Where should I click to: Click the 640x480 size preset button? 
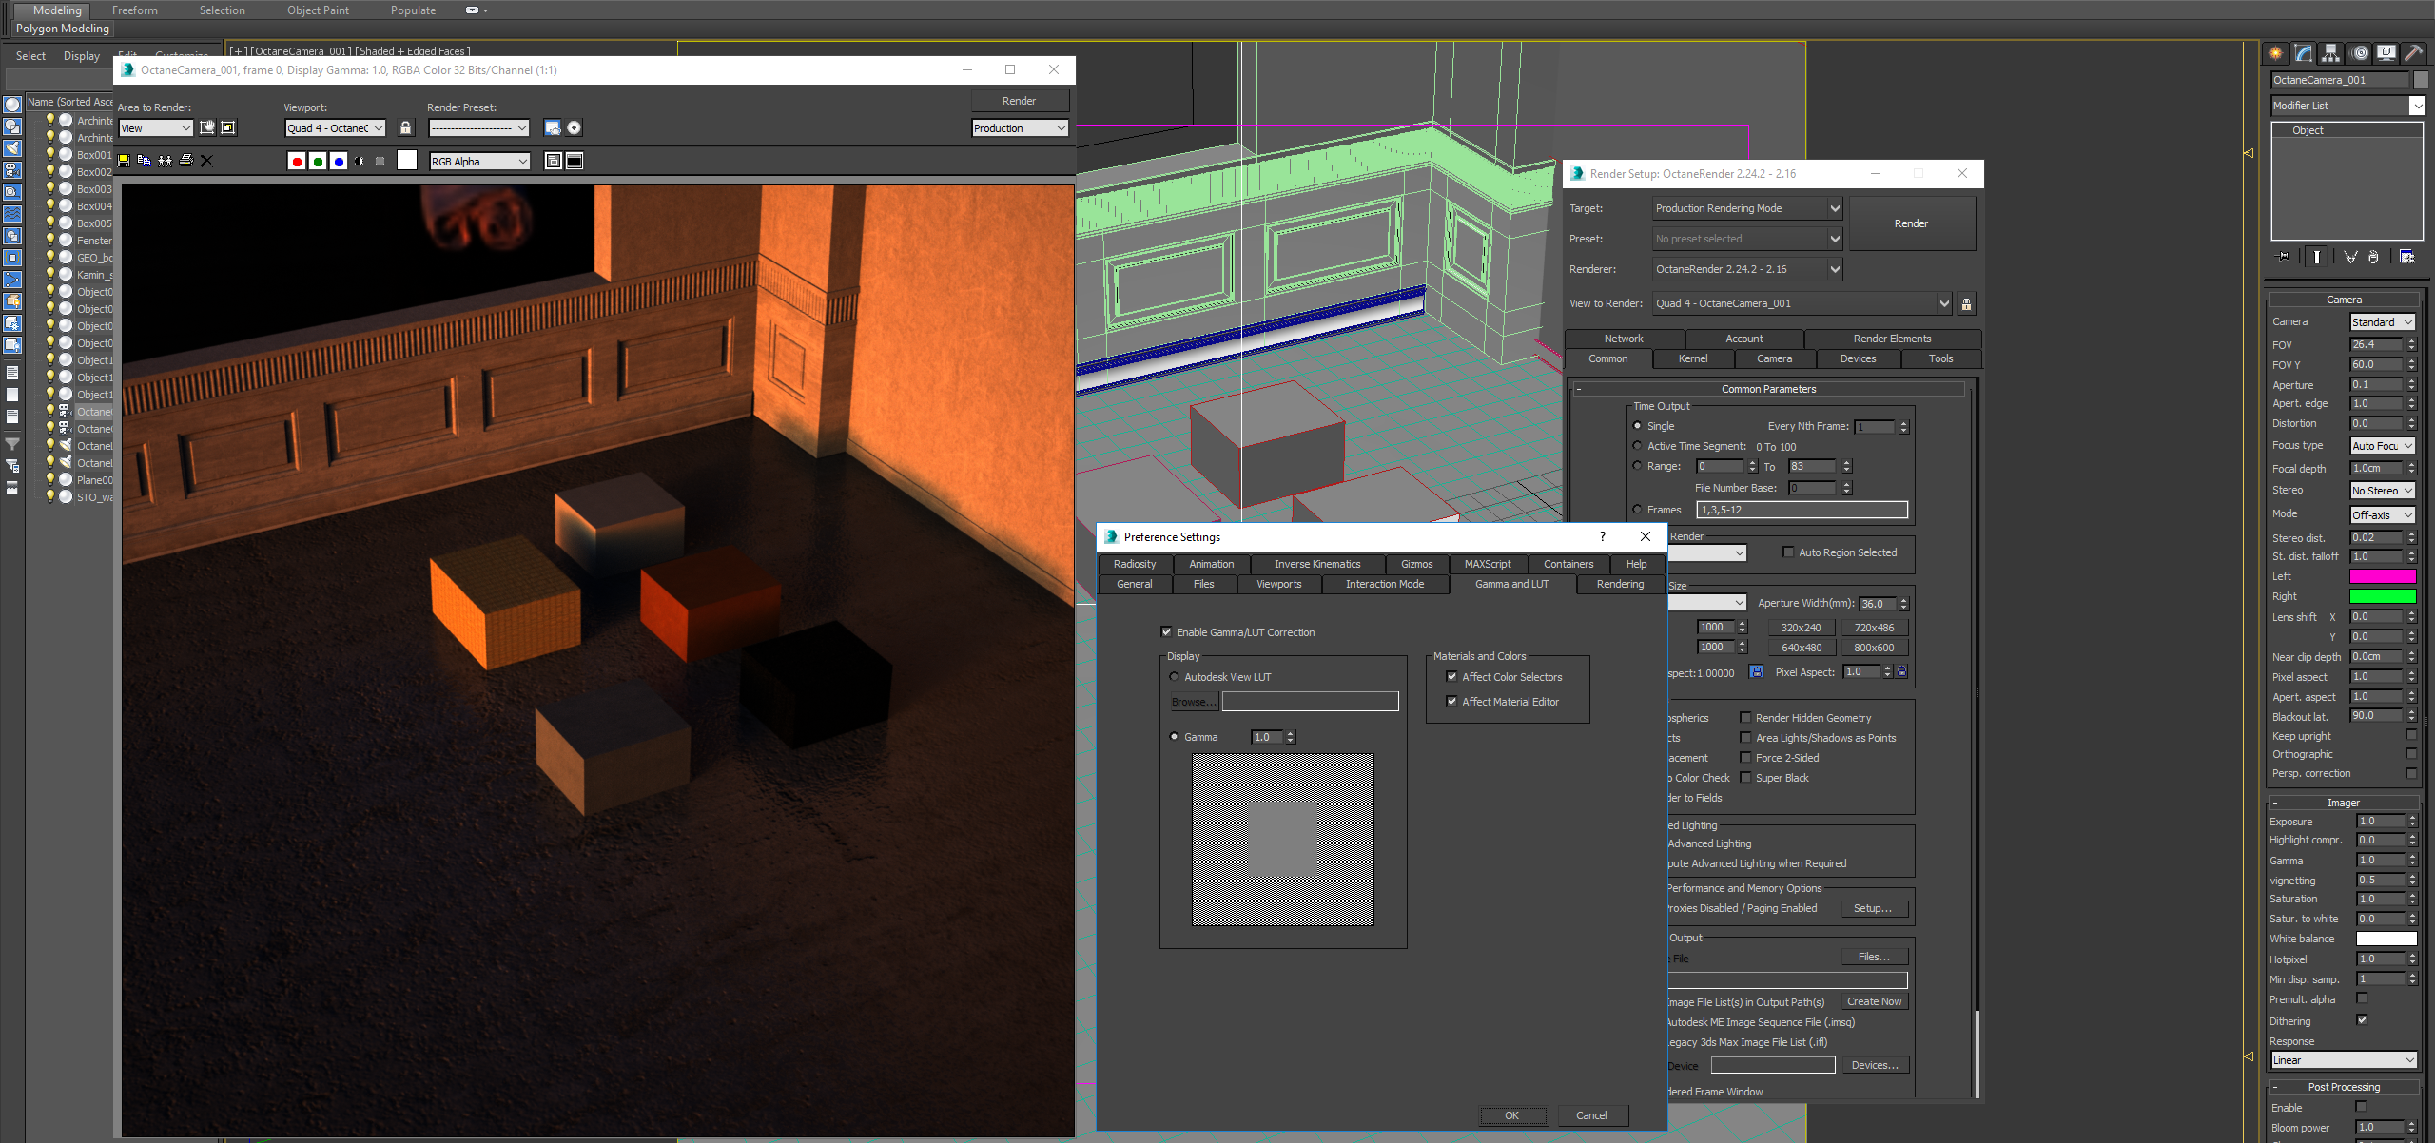1801,648
